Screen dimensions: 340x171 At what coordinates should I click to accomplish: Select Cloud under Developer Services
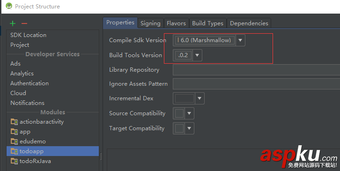(x=18, y=93)
